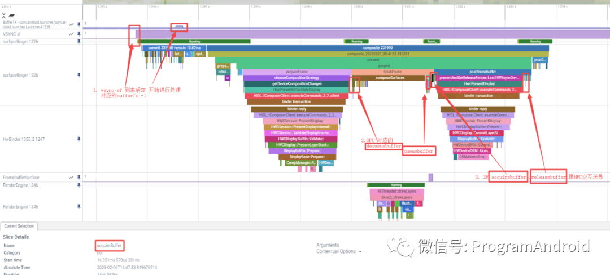Pin the HwBinder:1050_2 1247 track
This screenshot has height=275, width=610.
coord(79,139)
